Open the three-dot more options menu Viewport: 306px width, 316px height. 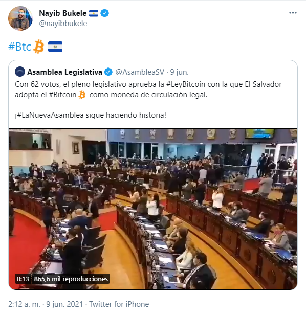point(293,13)
